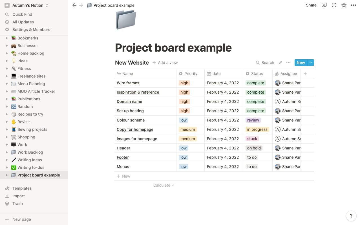Open Templates from the sidebar
Viewport: 360px width, 225px height.
click(x=22, y=188)
